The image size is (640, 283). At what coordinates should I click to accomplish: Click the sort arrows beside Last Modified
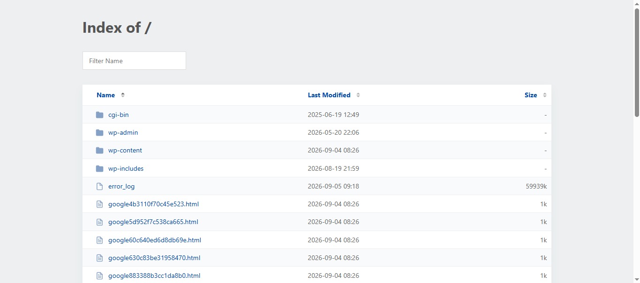(358, 95)
